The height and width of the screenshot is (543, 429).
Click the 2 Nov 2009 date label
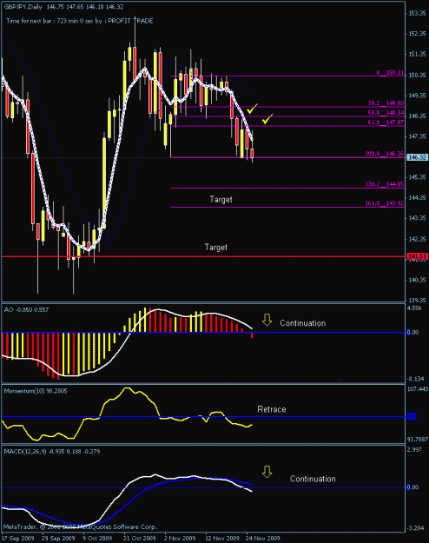tap(180, 538)
